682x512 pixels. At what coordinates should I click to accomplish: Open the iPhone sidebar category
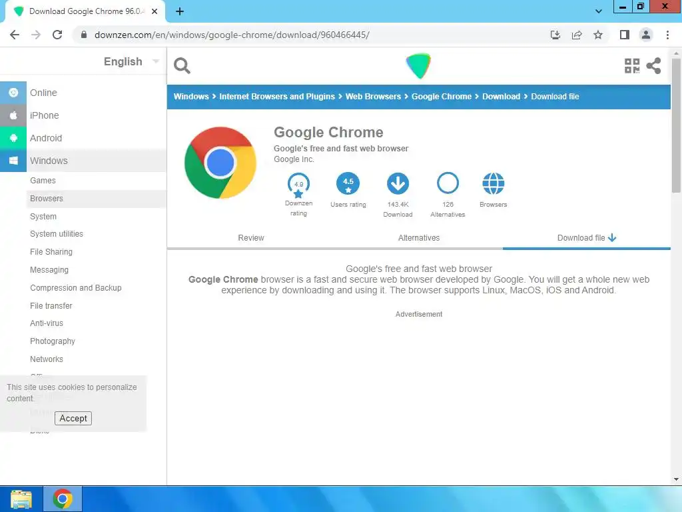45,115
